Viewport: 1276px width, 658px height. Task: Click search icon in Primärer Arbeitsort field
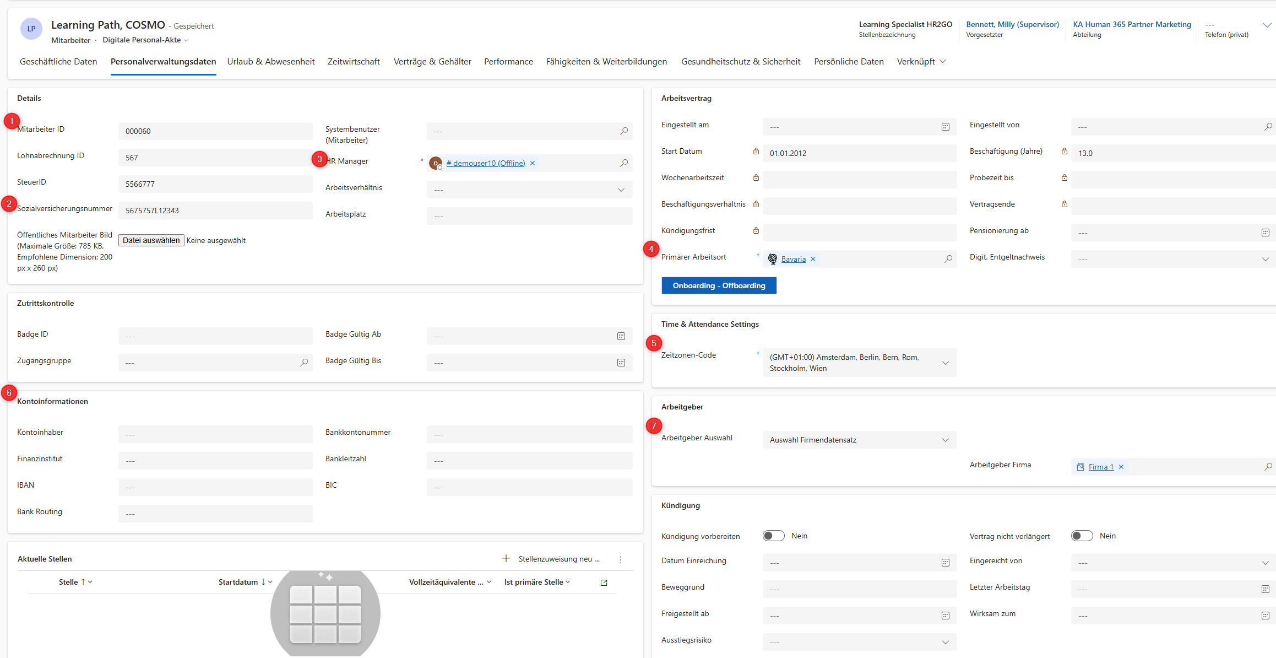[x=948, y=259]
